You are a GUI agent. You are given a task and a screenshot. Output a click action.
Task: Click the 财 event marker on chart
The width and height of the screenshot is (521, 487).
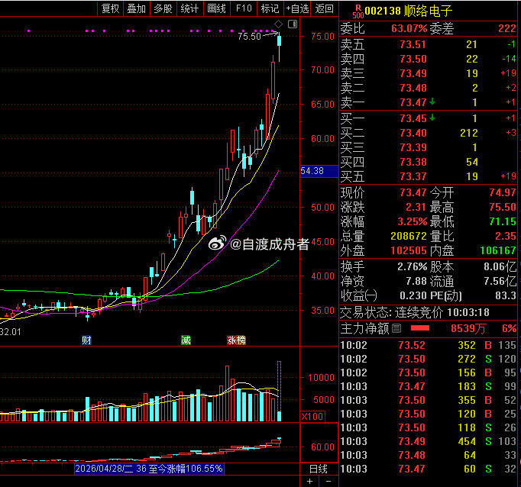86,340
